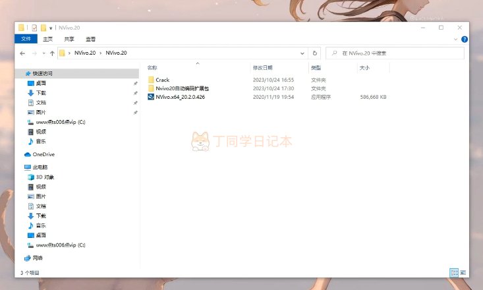The image size is (483, 290).
Task: Go back to previous folder
Action: 22,53
